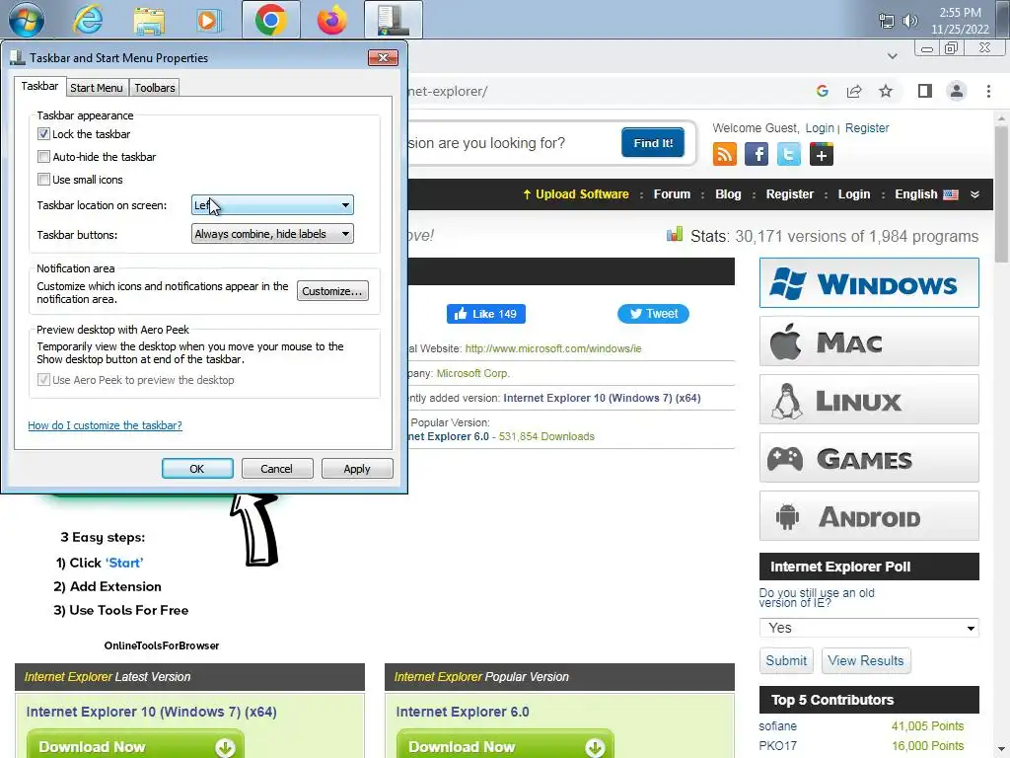Image resolution: width=1010 pixels, height=758 pixels.
Task: Switch to the Start Menu tab
Action: pyautogui.click(x=96, y=88)
